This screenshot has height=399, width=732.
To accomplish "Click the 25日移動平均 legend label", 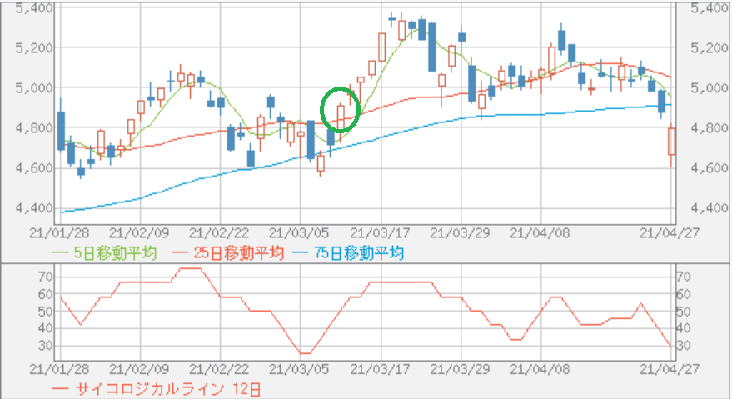I will (x=238, y=253).
